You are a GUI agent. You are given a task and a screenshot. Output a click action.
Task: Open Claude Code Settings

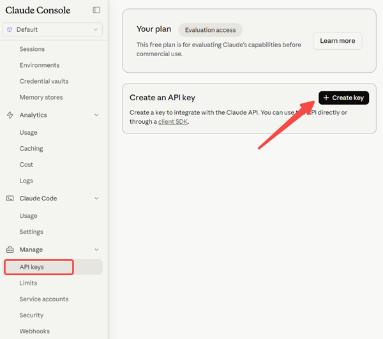[31, 232]
